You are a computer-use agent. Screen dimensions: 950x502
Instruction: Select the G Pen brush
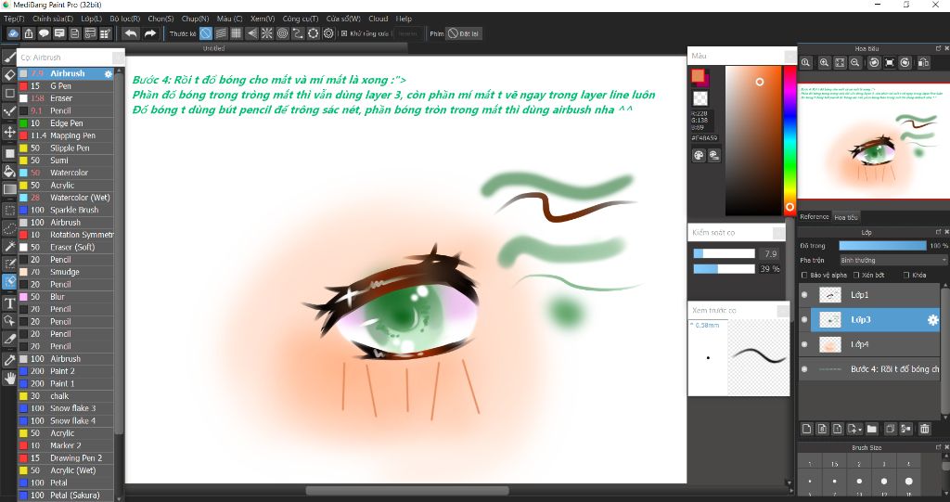[x=66, y=86]
